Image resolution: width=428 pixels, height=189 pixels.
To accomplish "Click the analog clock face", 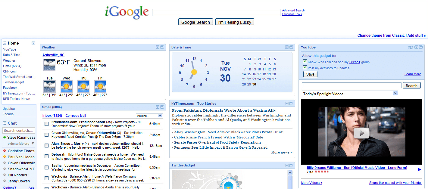I will coord(194,72).
